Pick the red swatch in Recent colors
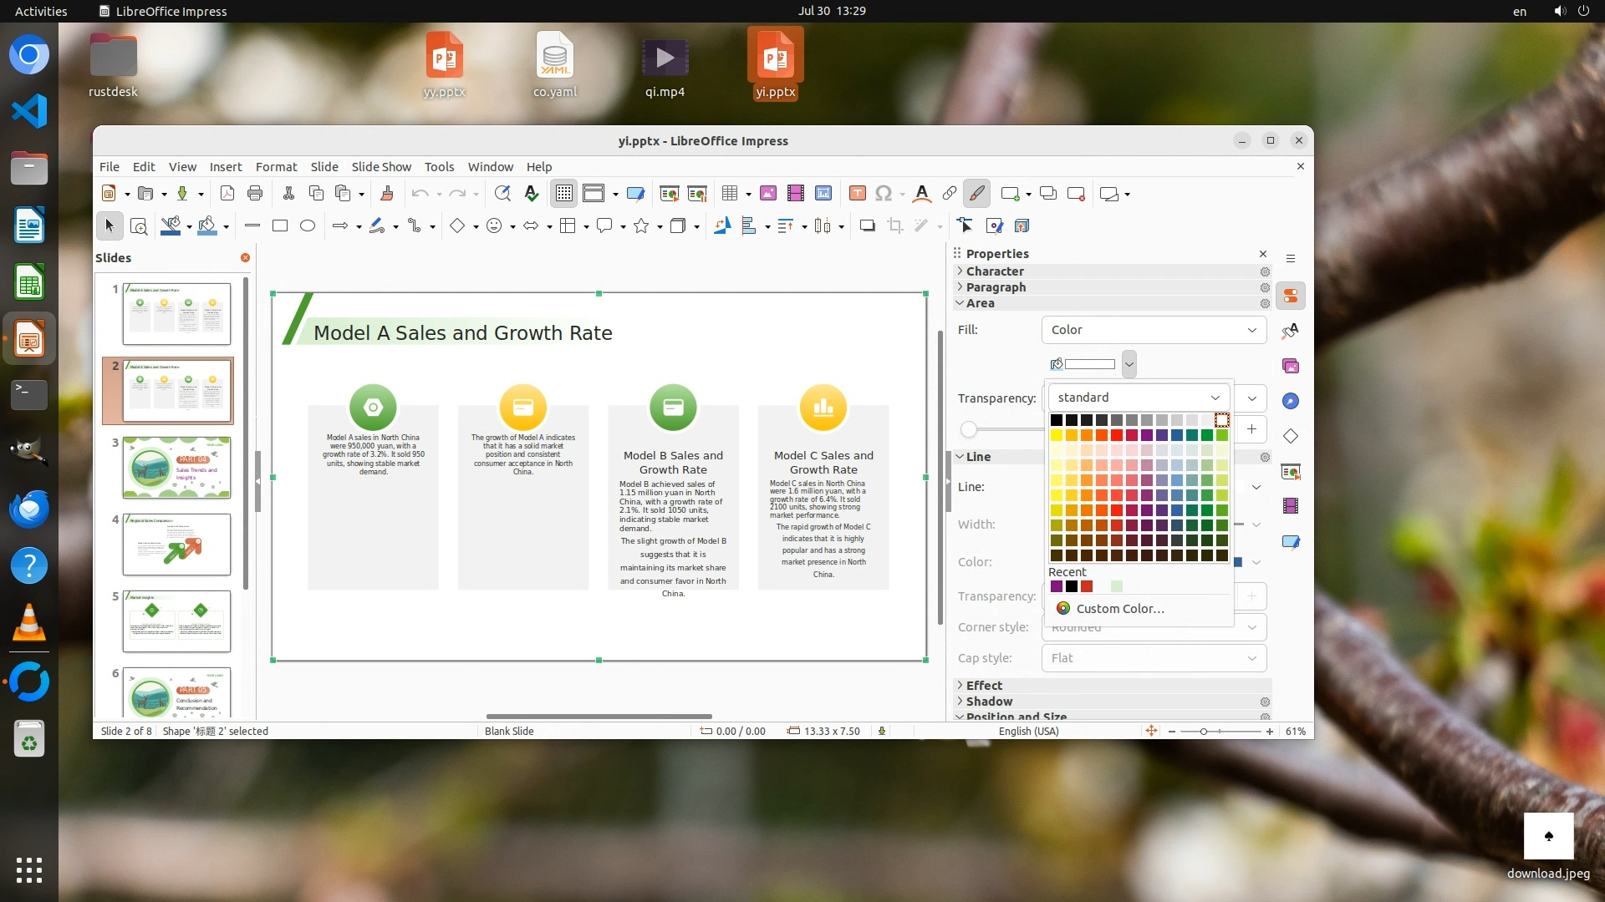Image resolution: width=1605 pixels, height=902 pixels. point(1087,586)
